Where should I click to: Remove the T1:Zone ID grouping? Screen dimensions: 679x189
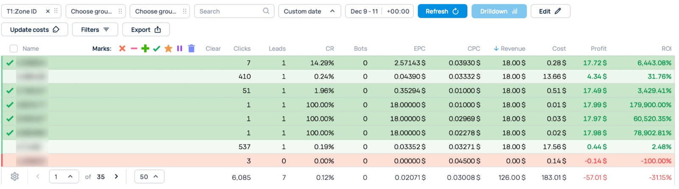coord(48,11)
